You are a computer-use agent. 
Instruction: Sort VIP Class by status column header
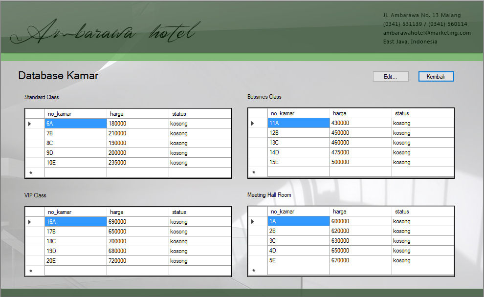pyautogui.click(x=199, y=212)
